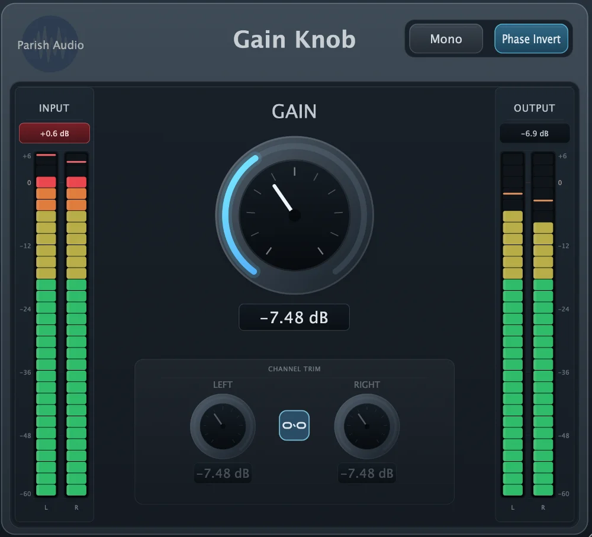
Task: Click the -6.9 dB output peak readout
Action: point(535,133)
